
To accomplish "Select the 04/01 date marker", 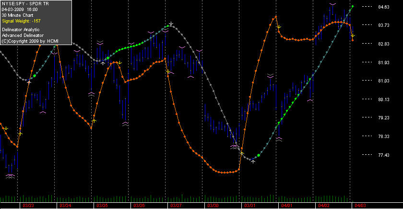I will click(x=287, y=206).
